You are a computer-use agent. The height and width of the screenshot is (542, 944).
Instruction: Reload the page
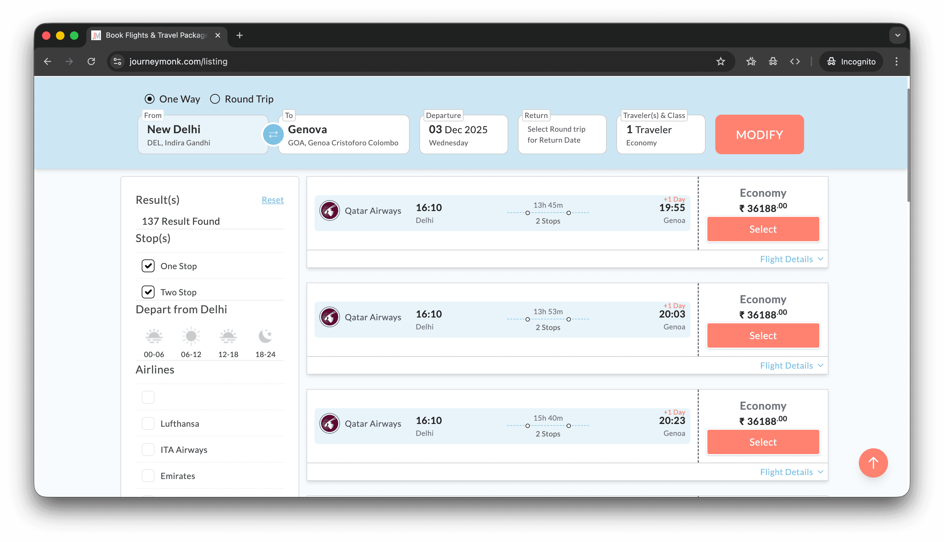point(91,61)
